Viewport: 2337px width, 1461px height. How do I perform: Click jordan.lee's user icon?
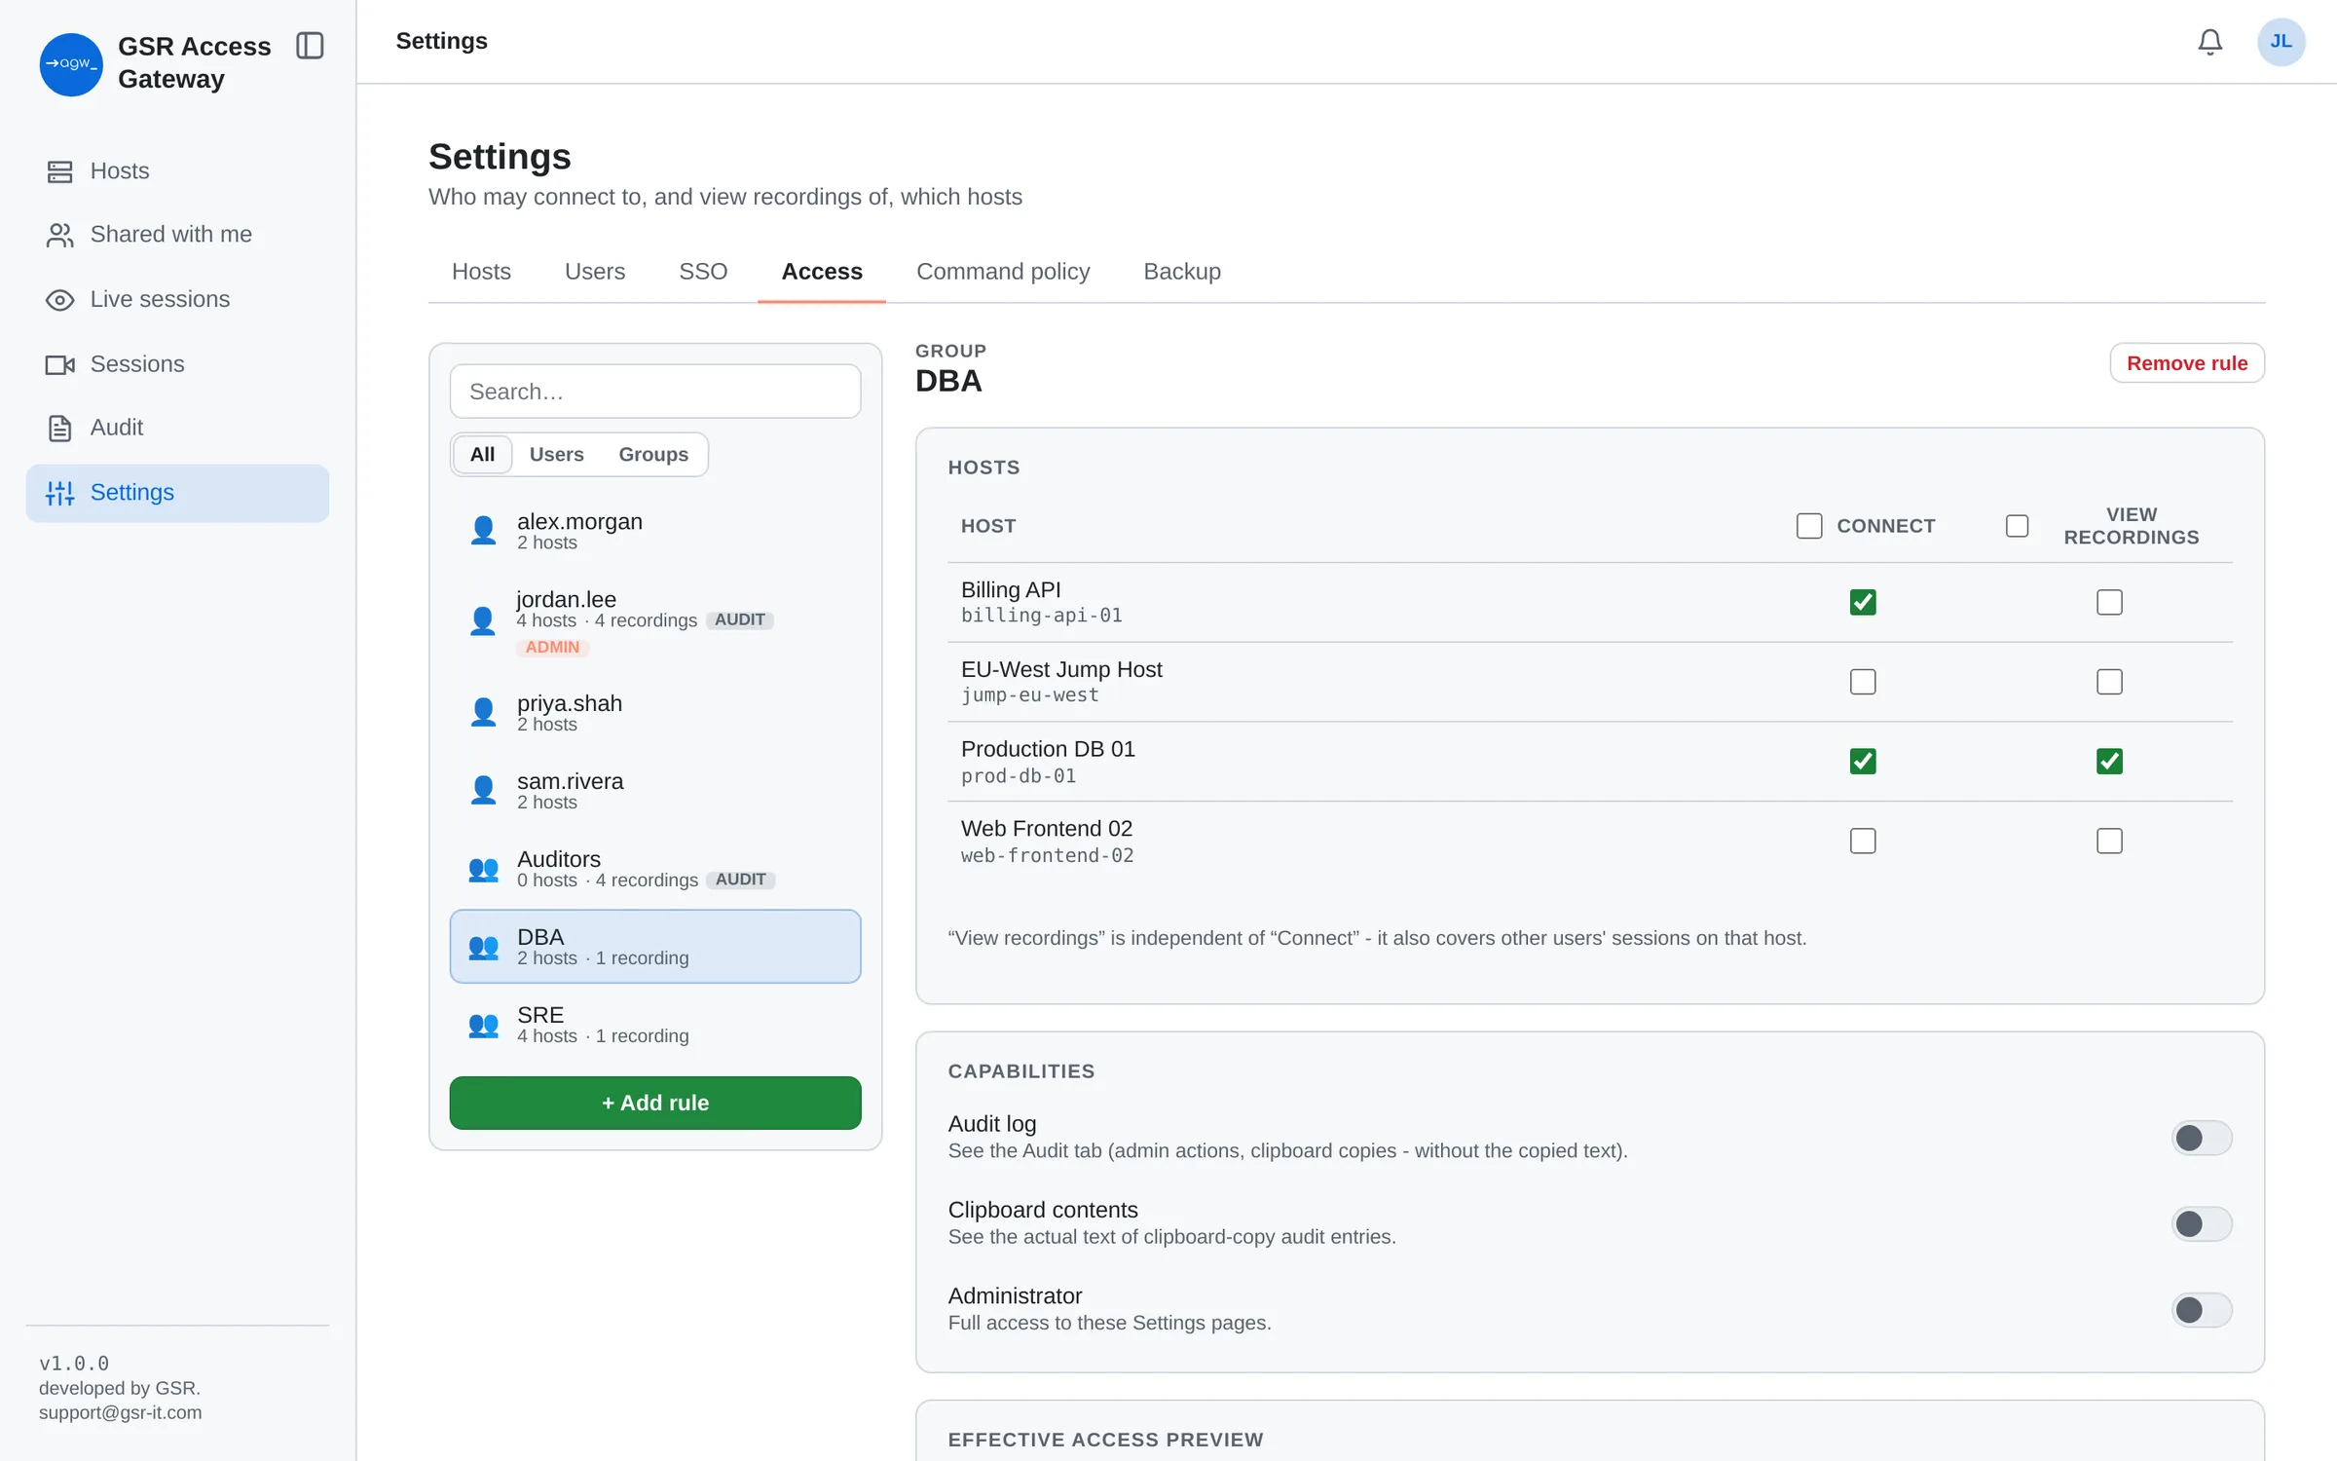pos(482,621)
